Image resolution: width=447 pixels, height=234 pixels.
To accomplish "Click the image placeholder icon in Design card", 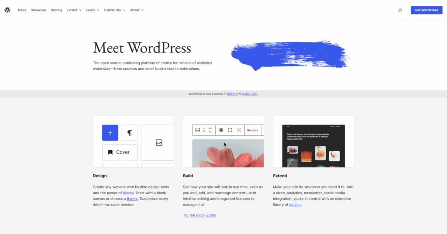I will (x=159, y=143).
